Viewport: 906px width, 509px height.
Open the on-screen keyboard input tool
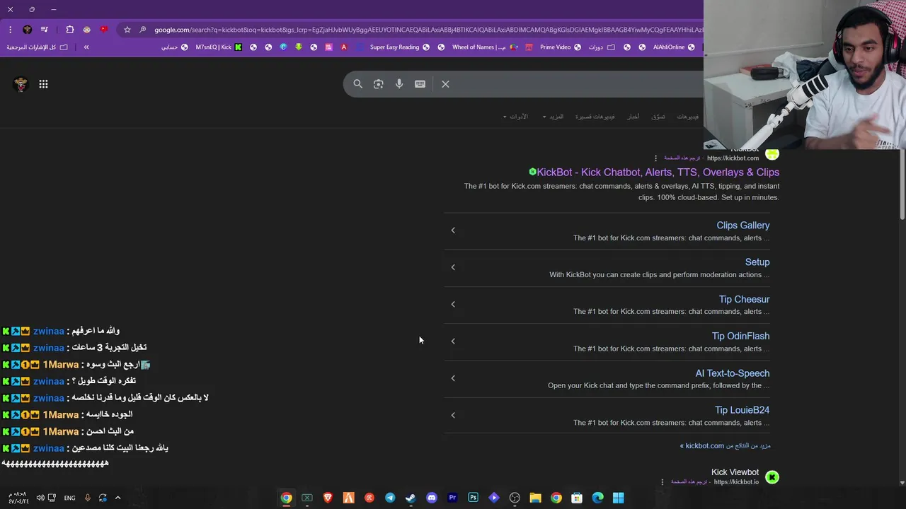click(x=420, y=84)
